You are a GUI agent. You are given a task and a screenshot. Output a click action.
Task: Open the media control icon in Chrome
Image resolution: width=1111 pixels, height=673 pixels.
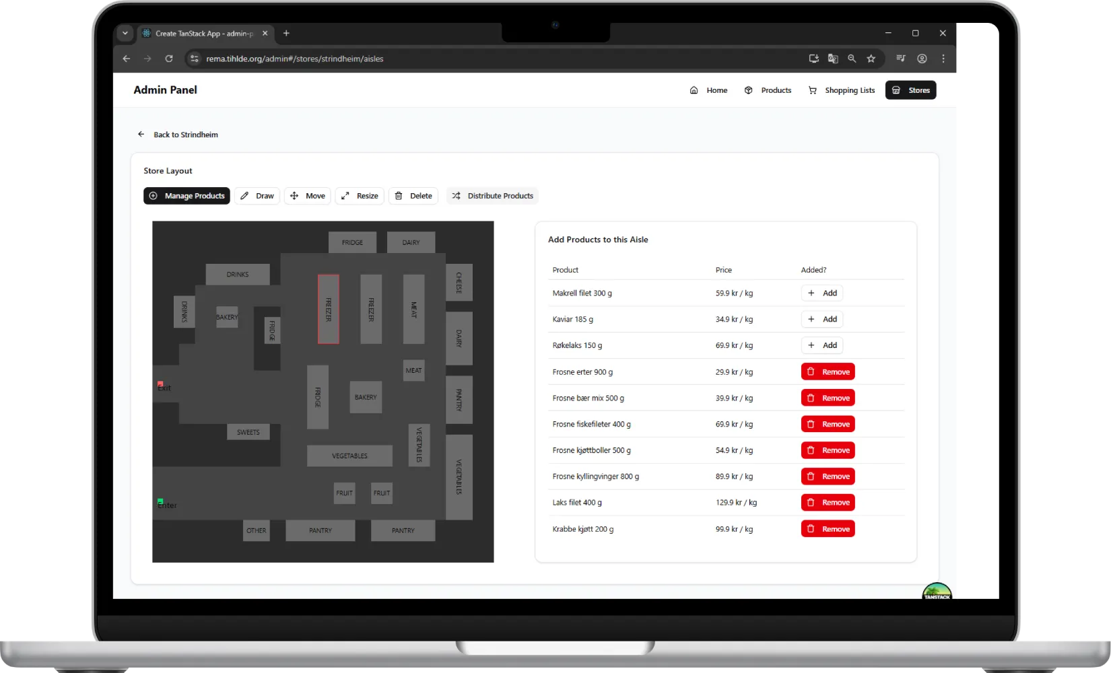(x=901, y=59)
